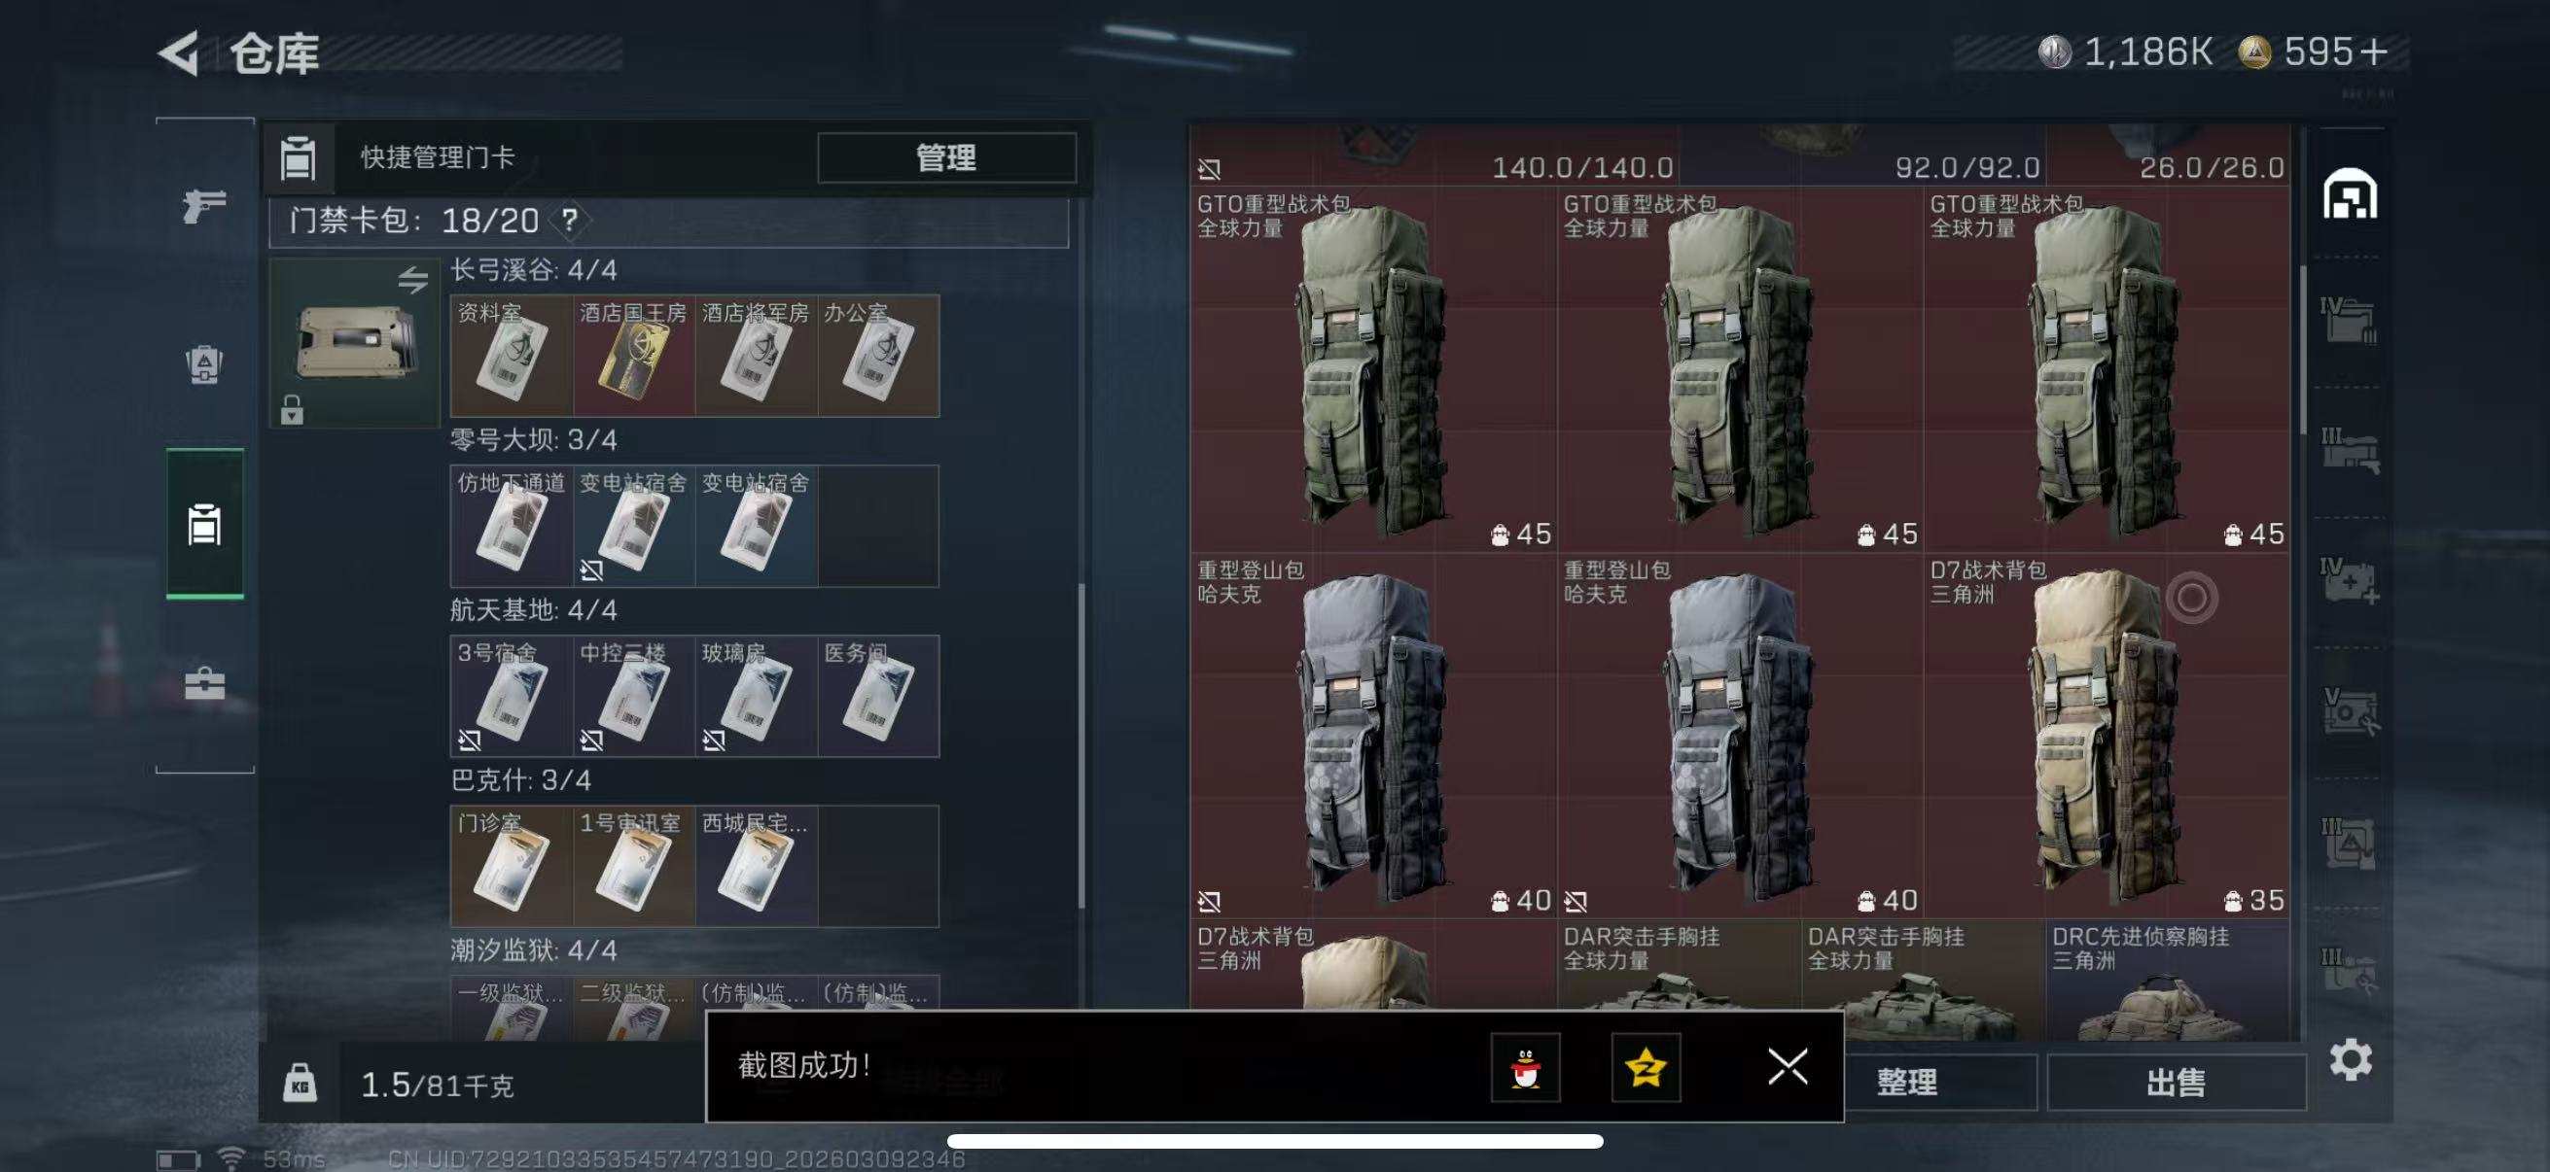Screen dimensions: 2550x1172
Task: Select the home stash icon at right
Action: (2349, 193)
